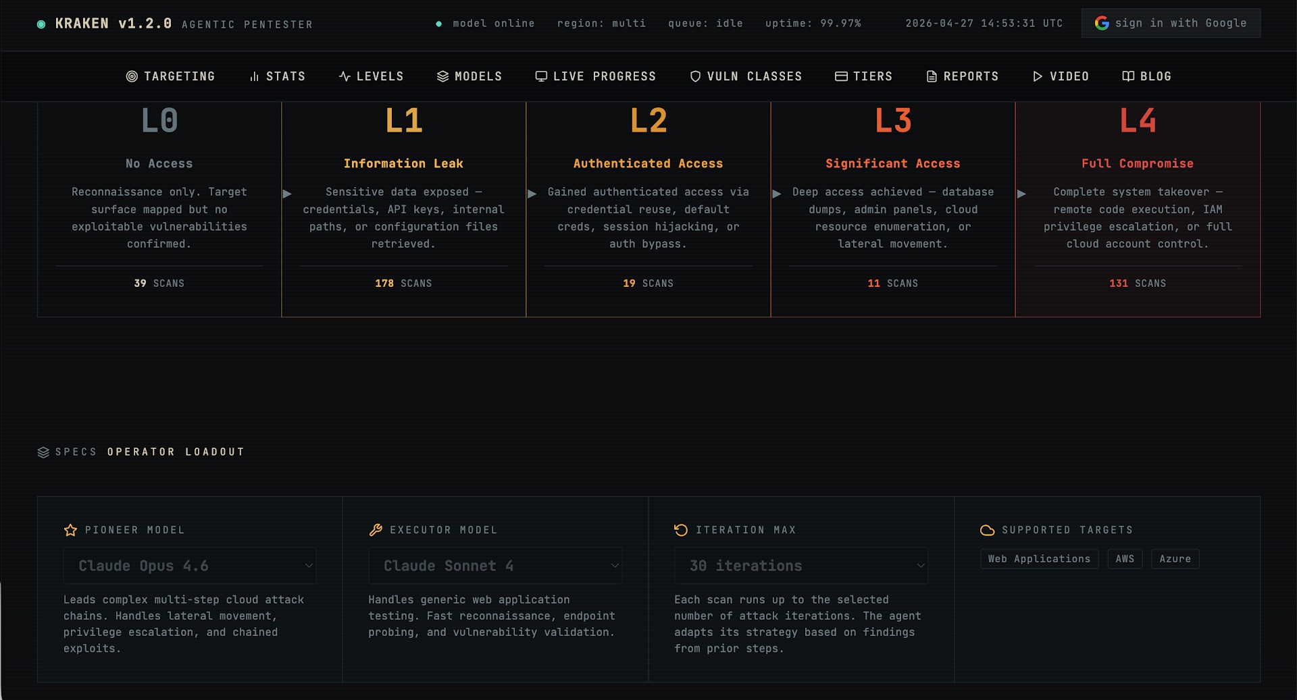
Task: Click the 178 SCANS count
Action: pyautogui.click(x=403, y=284)
